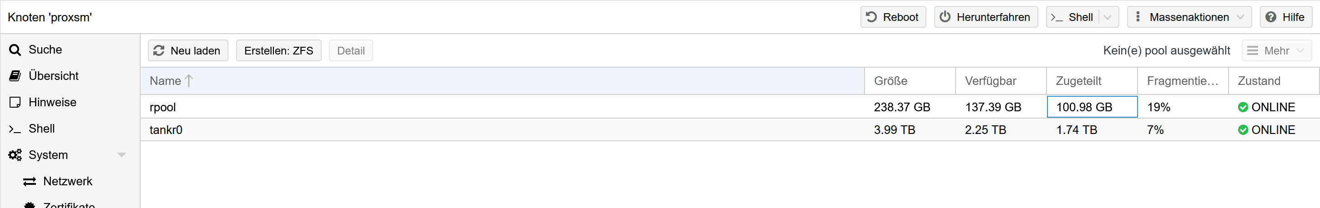Click the System gears icon
1320x208 pixels.
coord(15,155)
